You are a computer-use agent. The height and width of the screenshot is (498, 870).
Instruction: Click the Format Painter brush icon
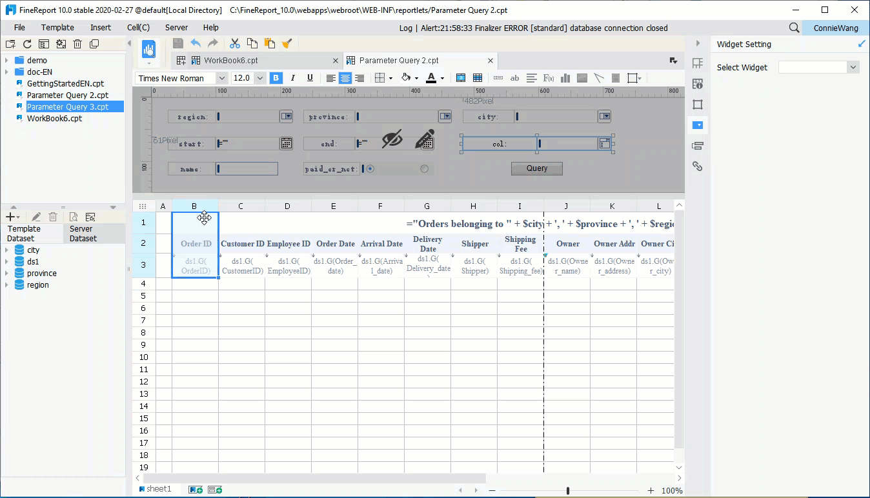point(287,43)
